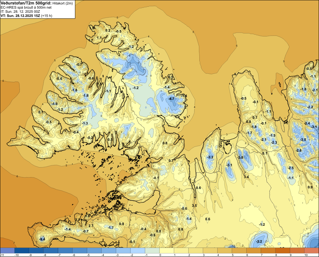Click the '-3.3' temperature value
The height and width of the screenshot is (257, 319).
[210, 157]
